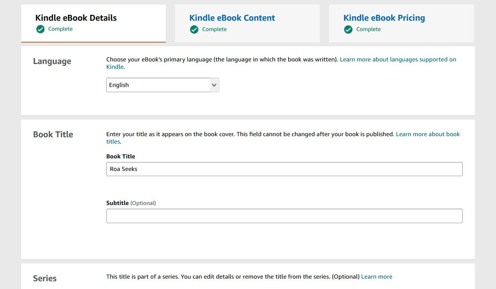
Task: Click the dropdown arrow on the language selector
Action: [x=214, y=85]
